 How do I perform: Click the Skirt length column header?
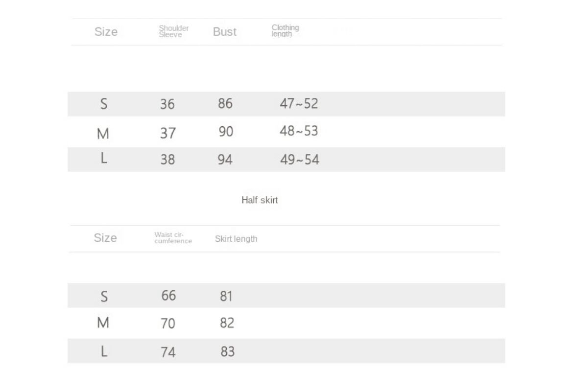[236, 239]
